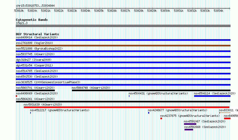Click the 53932k ruler position label
The width and height of the screenshot is (238, 140).
point(192,11)
